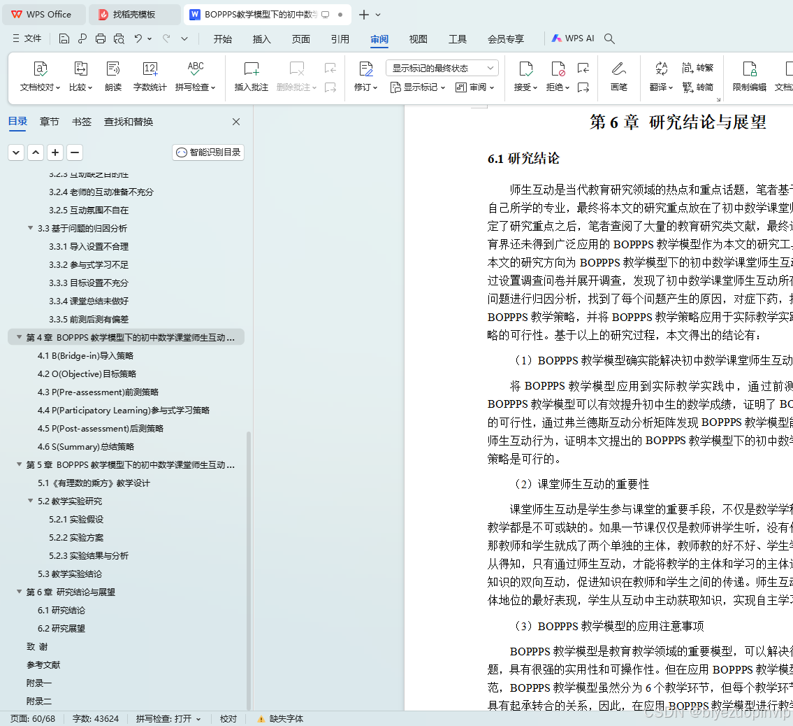Open 拼写检查 status bar dropdown
The width and height of the screenshot is (793, 726).
(x=168, y=718)
